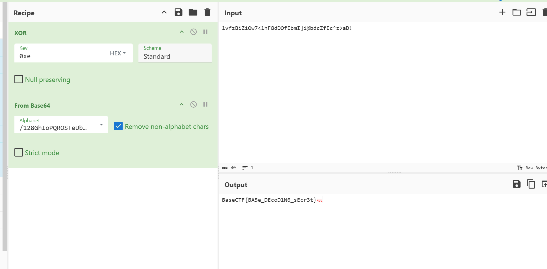Click the Output panel heading
This screenshot has width=547, height=269.
tap(236, 185)
